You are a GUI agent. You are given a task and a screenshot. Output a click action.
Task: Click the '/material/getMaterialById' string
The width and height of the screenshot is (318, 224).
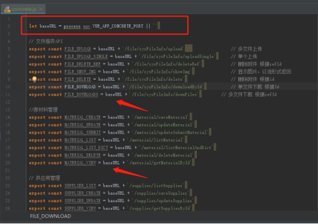159,163
